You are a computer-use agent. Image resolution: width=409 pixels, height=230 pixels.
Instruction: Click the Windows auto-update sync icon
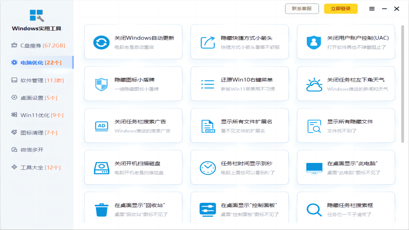pos(101,42)
